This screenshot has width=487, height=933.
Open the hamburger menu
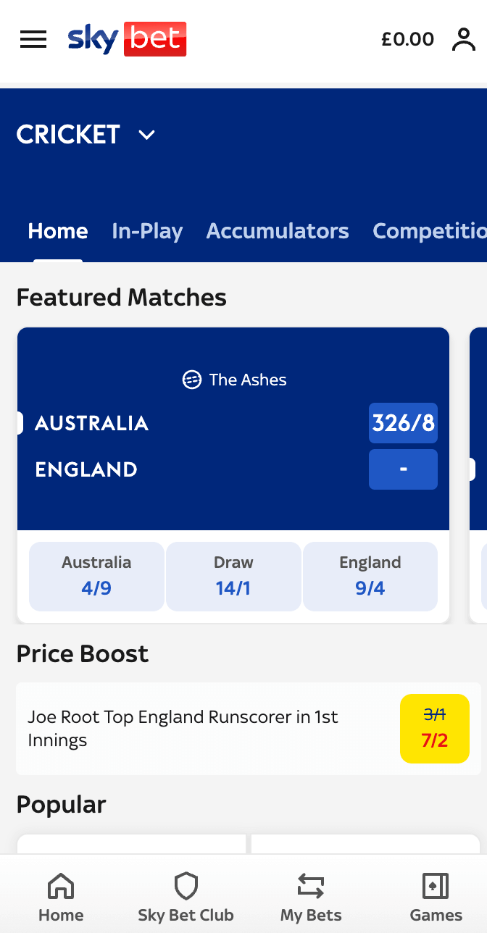click(x=33, y=39)
